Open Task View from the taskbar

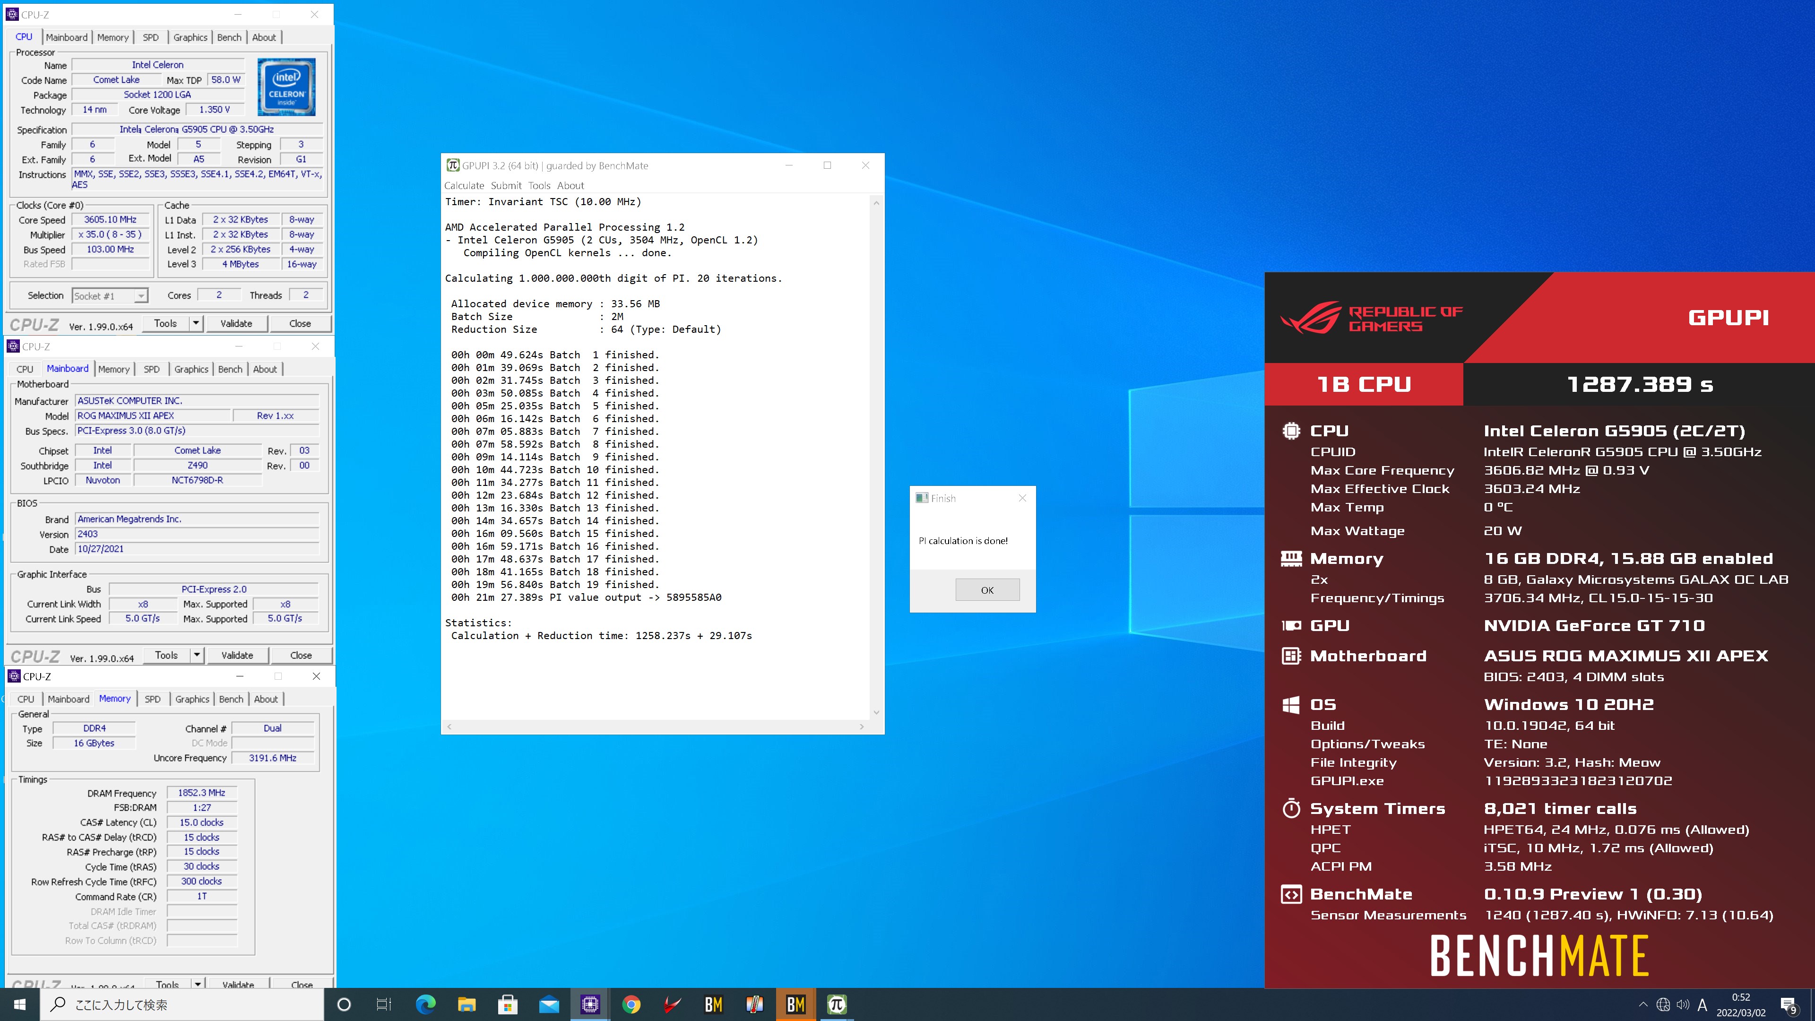pyautogui.click(x=384, y=1004)
